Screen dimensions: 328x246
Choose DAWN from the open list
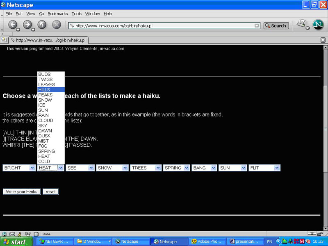click(x=51, y=131)
